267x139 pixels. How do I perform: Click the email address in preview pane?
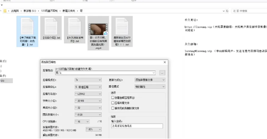198,51
